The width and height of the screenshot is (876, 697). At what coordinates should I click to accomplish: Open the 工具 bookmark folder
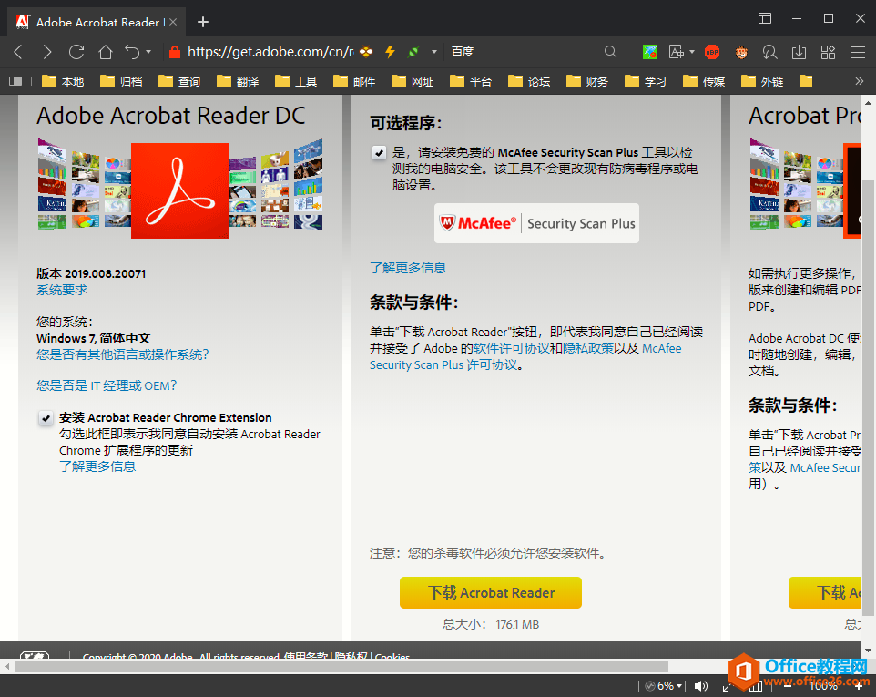click(296, 82)
